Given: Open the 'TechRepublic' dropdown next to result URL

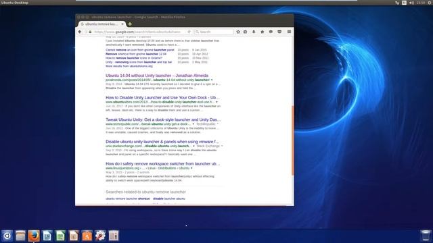Looking at the screenshot, I should tap(208, 124).
